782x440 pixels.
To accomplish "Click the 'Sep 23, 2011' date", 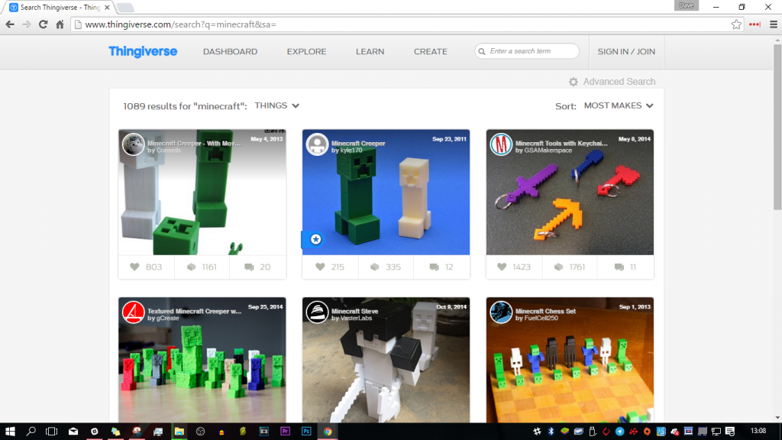I will pyautogui.click(x=449, y=139).
